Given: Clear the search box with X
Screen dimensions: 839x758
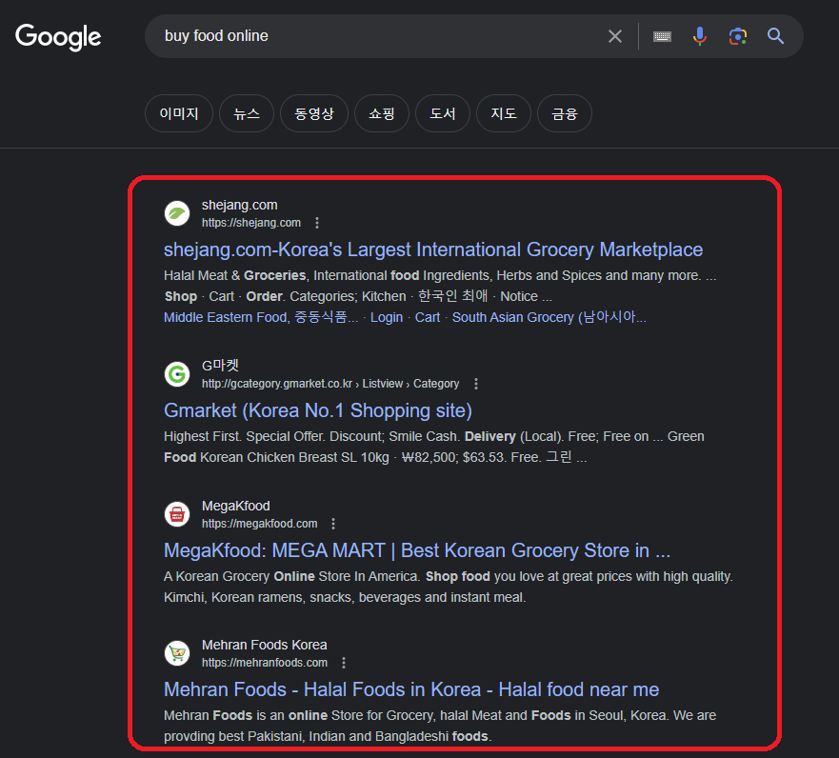Looking at the screenshot, I should point(615,36).
